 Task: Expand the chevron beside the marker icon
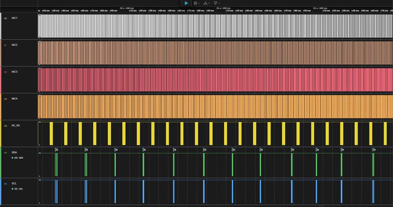click(219, 3)
